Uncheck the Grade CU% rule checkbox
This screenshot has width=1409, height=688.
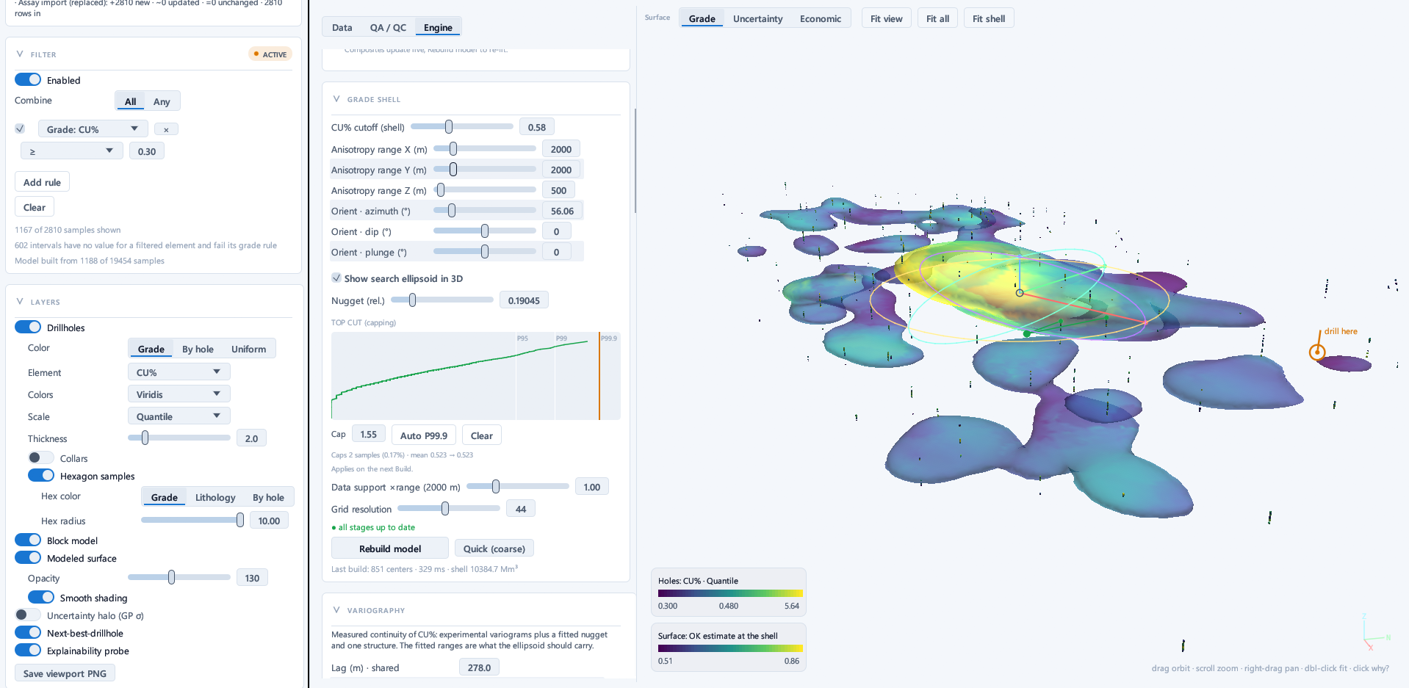[x=21, y=128]
